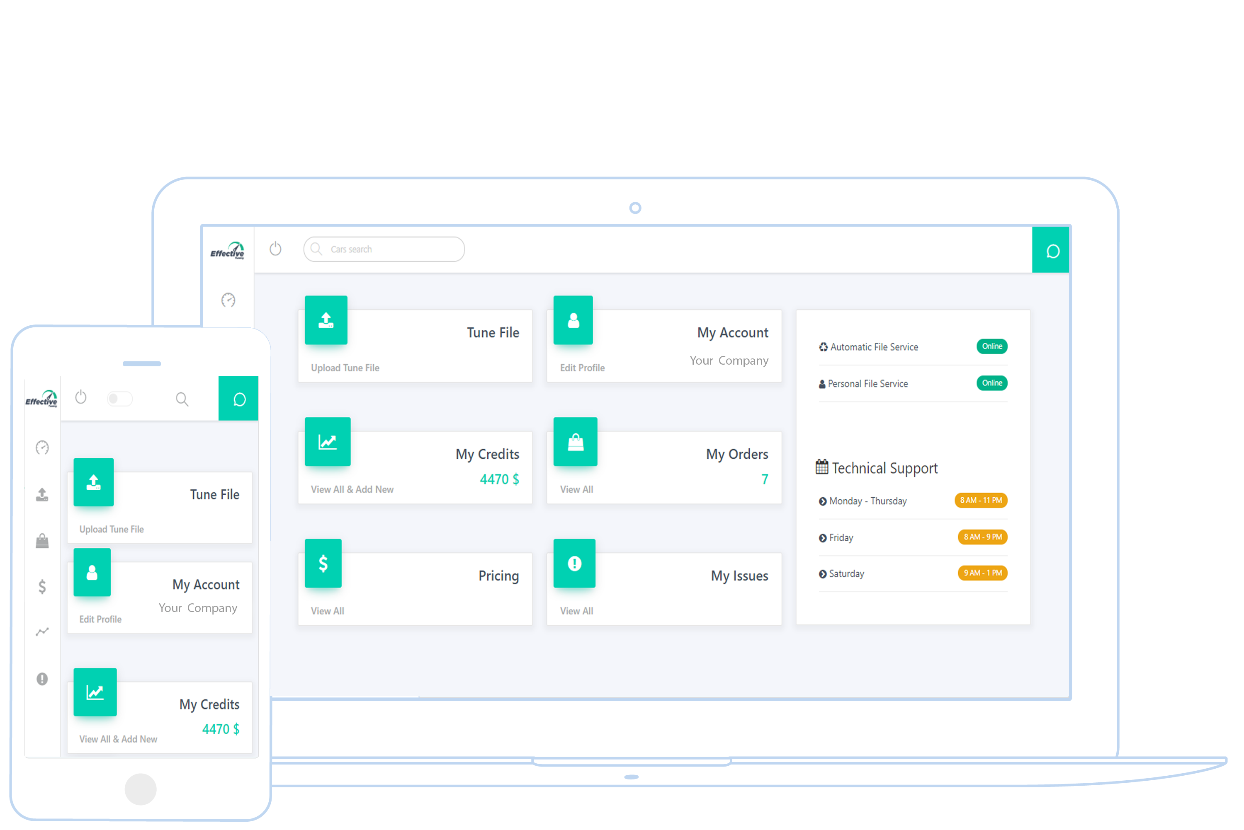The image size is (1244, 830).
Task: Click the speedometer dashboard icon in laptop sidebar
Action: coord(228,300)
